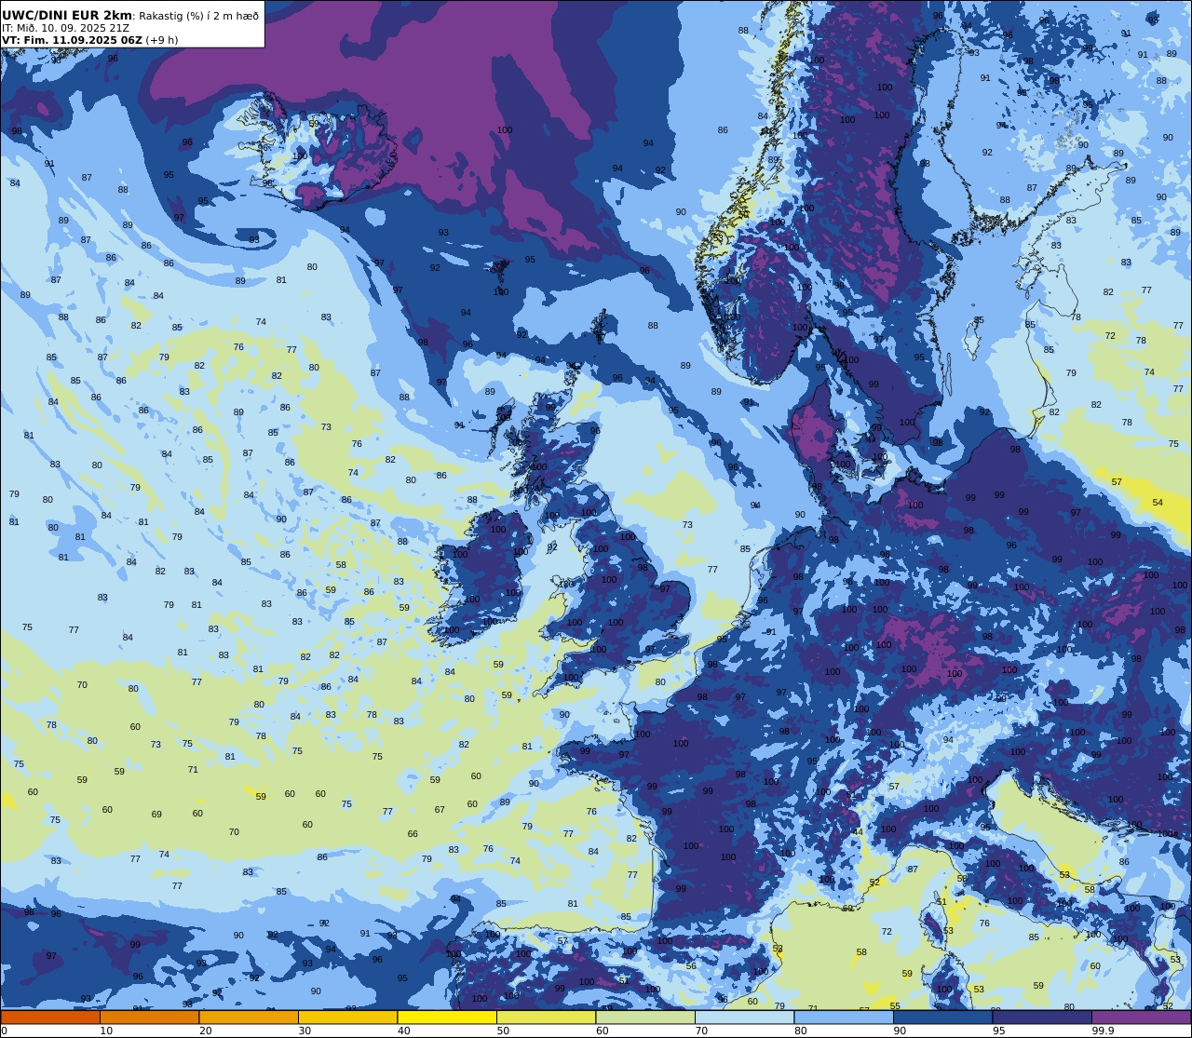The width and height of the screenshot is (1192, 1038).
Task: Click the '54' humidity value on the map
Action: click(x=1158, y=503)
